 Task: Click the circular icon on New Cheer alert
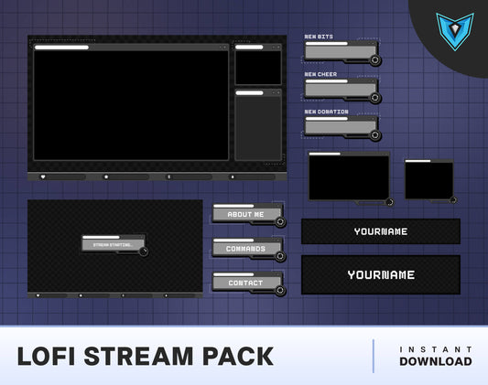pyautogui.click(x=375, y=98)
